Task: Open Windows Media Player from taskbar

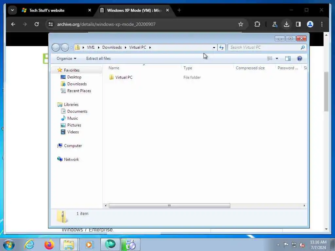Action: pyautogui.click(x=89, y=244)
